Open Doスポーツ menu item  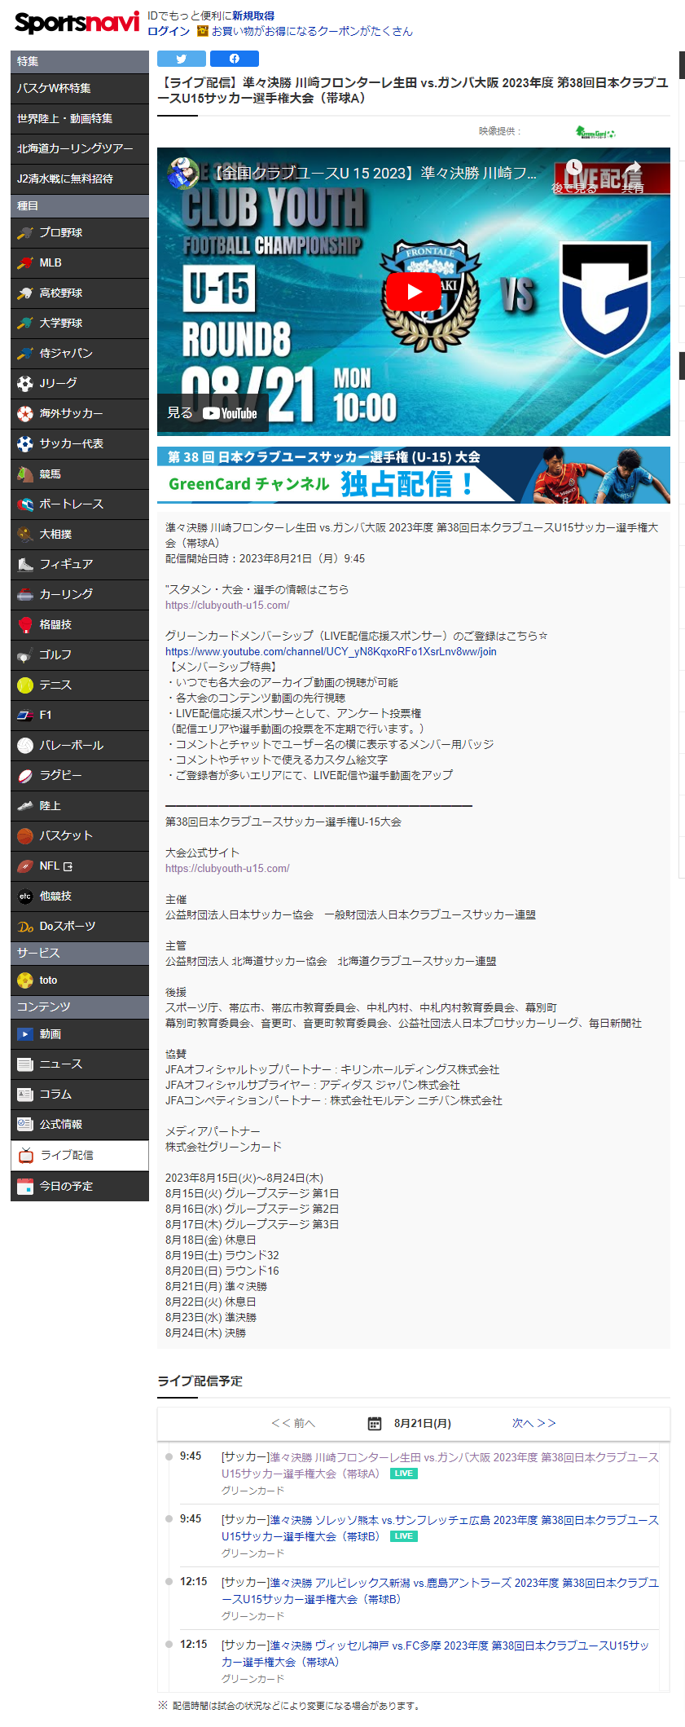[80, 927]
